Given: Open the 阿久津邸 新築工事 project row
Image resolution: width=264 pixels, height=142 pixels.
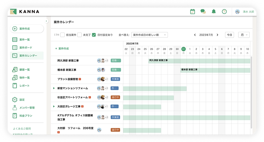Looking at the screenshot, I should 68,61.
